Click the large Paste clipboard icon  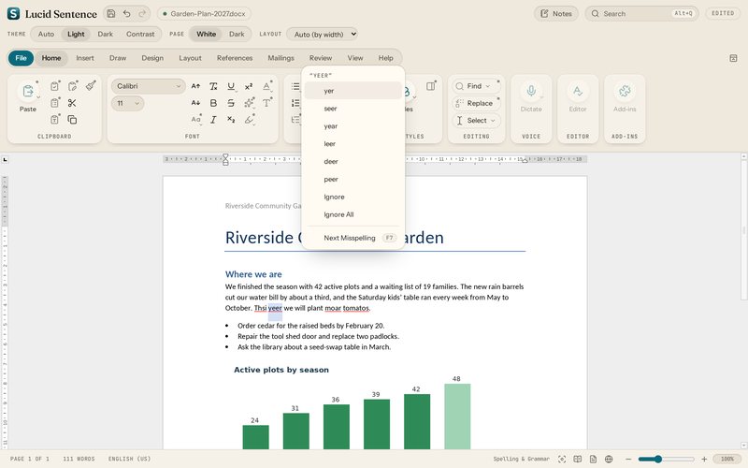28,91
